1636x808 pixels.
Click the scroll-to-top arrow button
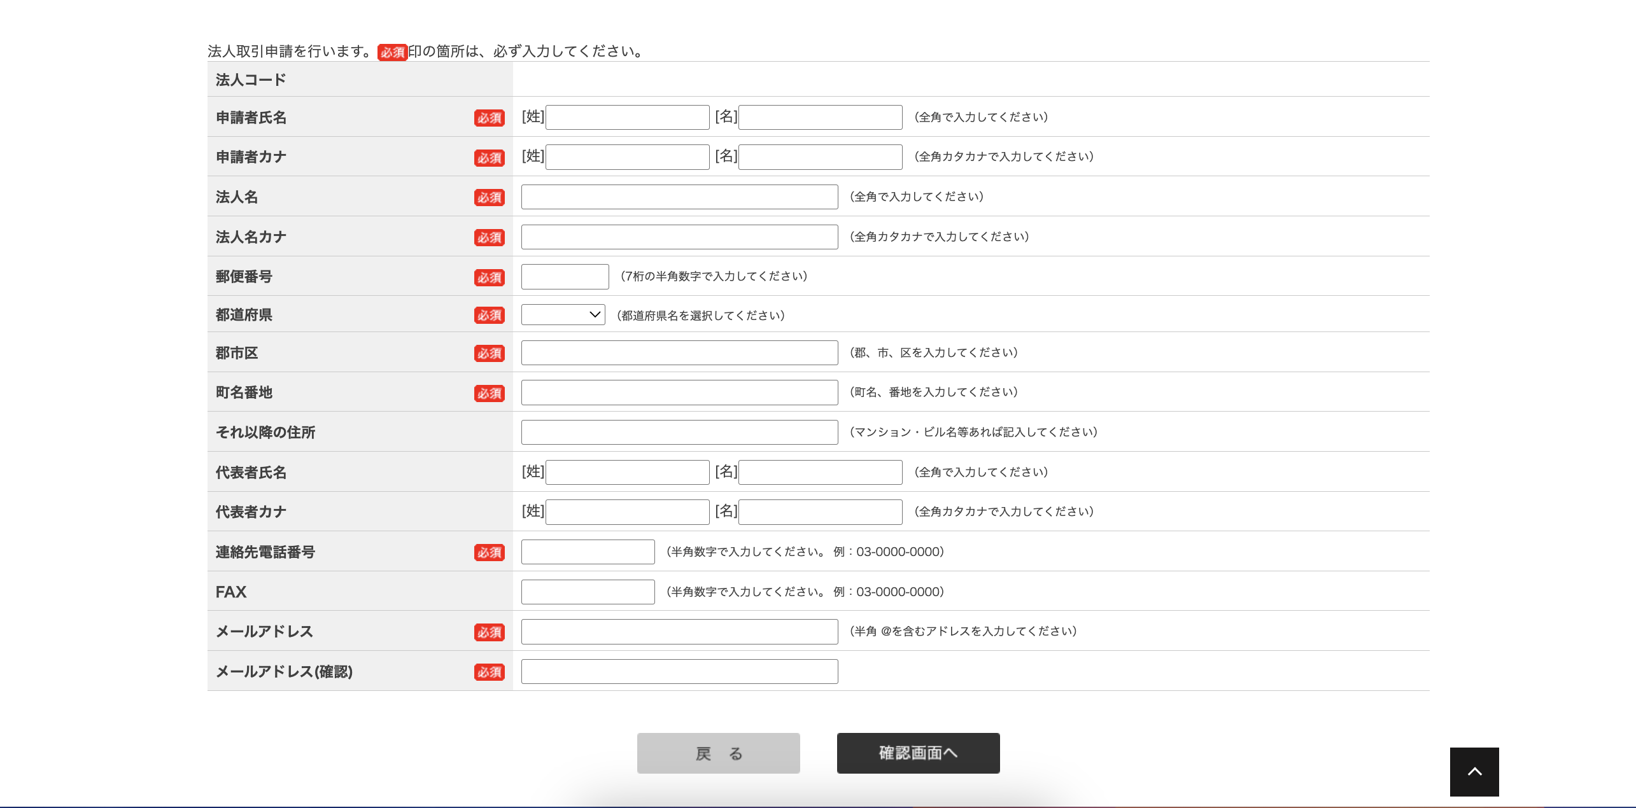pos(1474,771)
